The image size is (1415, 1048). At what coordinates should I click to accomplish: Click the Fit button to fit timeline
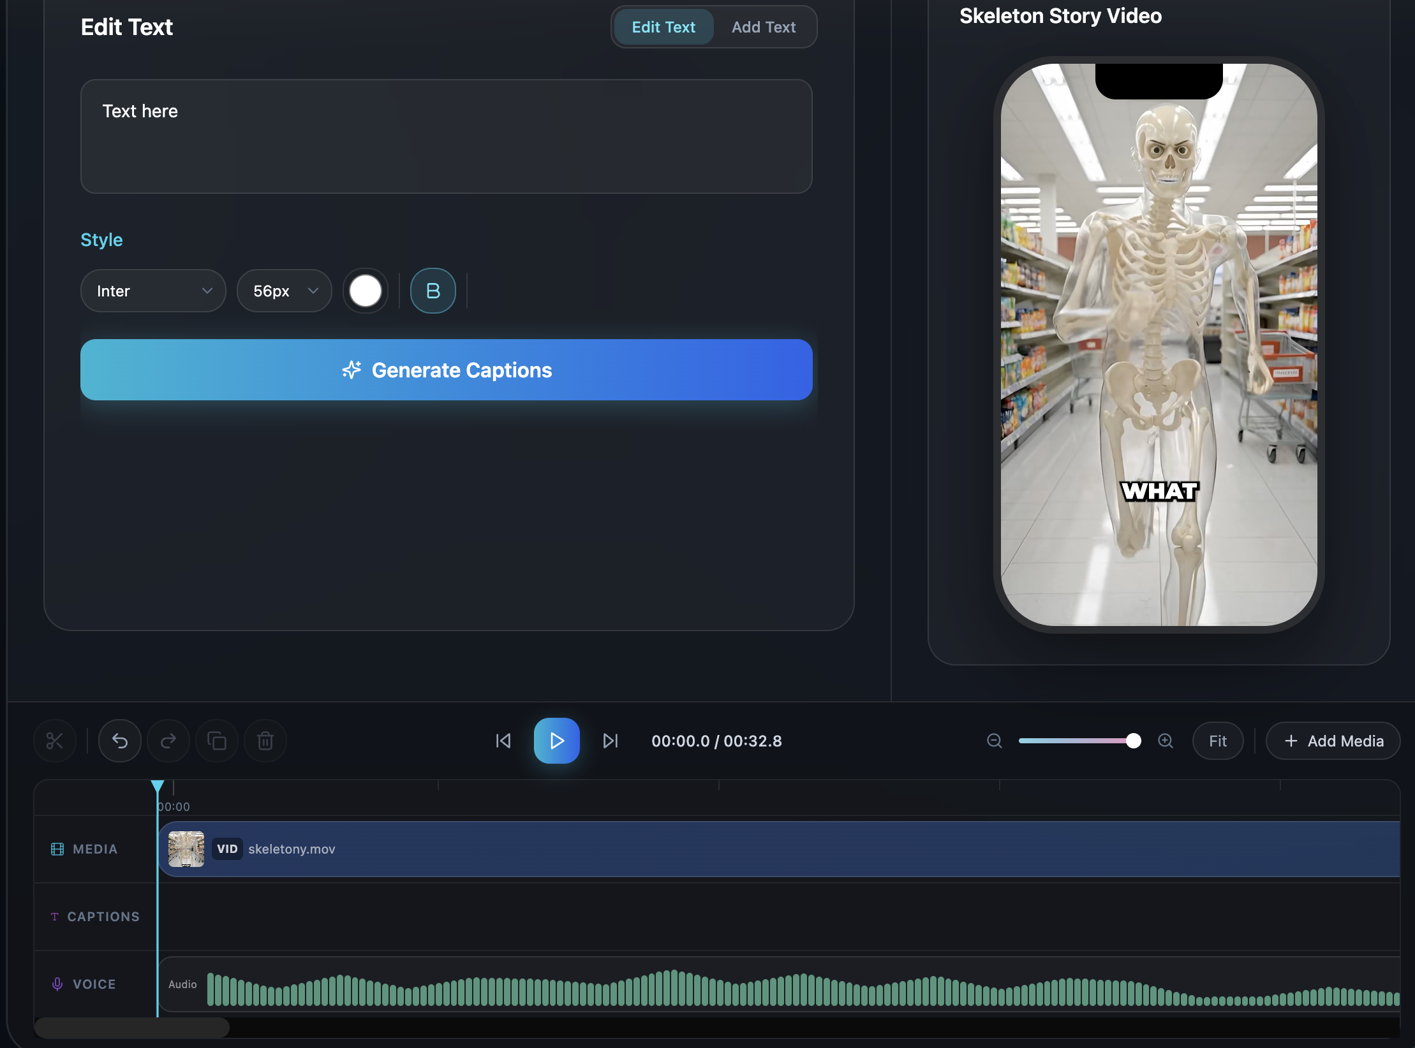coord(1218,741)
